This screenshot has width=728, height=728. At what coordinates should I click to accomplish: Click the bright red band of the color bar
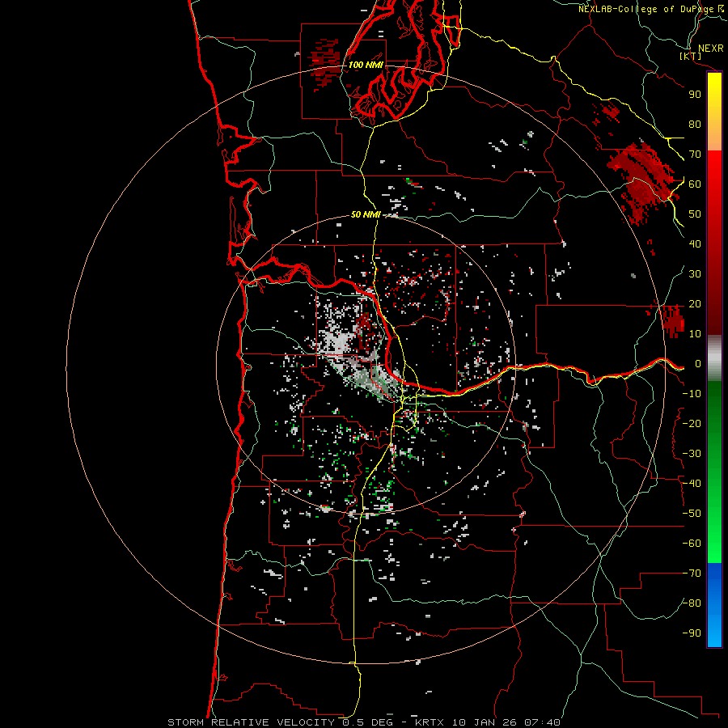coord(714,167)
